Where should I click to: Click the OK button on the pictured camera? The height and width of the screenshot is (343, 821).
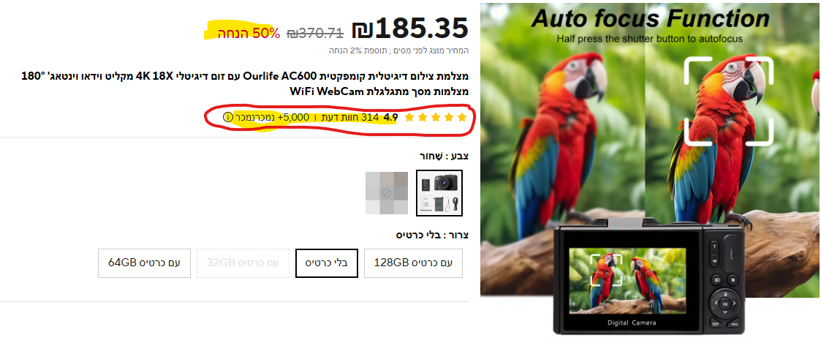click(725, 304)
